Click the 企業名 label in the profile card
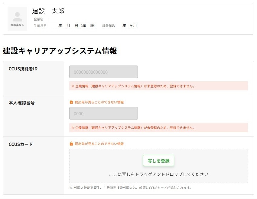Viewport: 257px width, 199px height. pos(39,19)
